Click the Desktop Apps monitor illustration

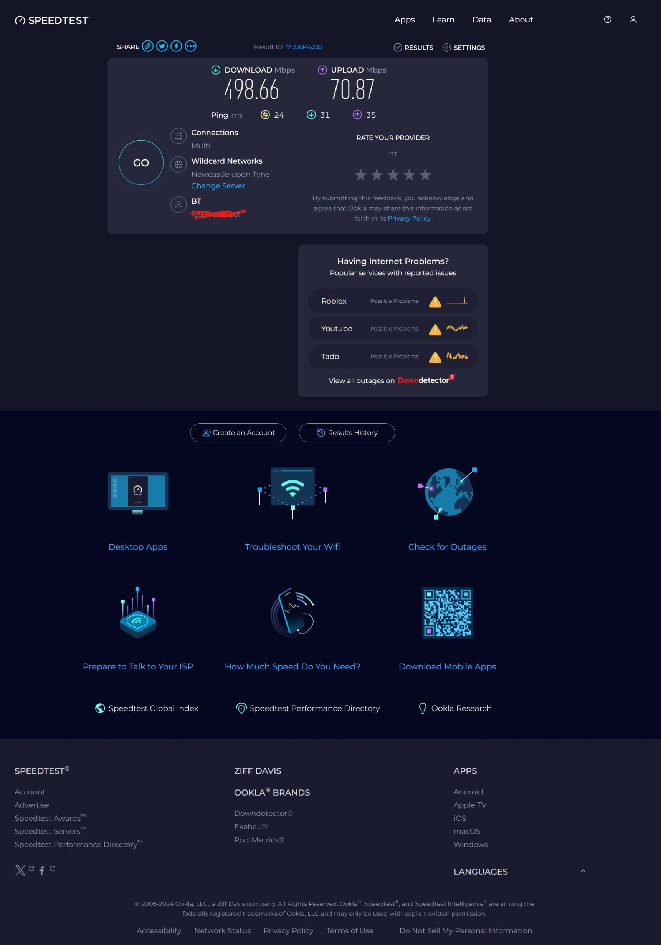click(x=138, y=493)
